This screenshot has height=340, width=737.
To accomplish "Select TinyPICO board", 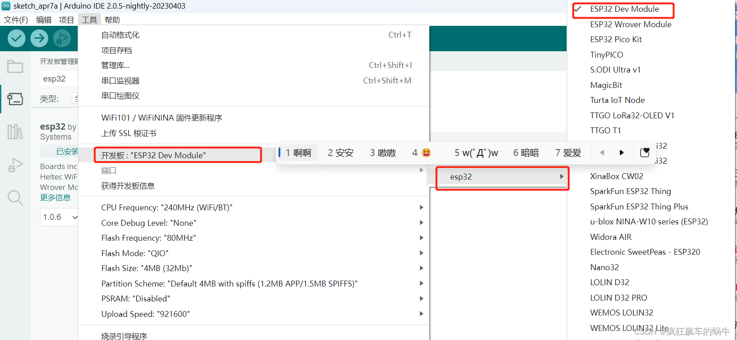I will click(607, 55).
